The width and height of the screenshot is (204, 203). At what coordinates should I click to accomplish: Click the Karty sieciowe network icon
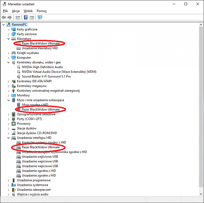[14, 34]
